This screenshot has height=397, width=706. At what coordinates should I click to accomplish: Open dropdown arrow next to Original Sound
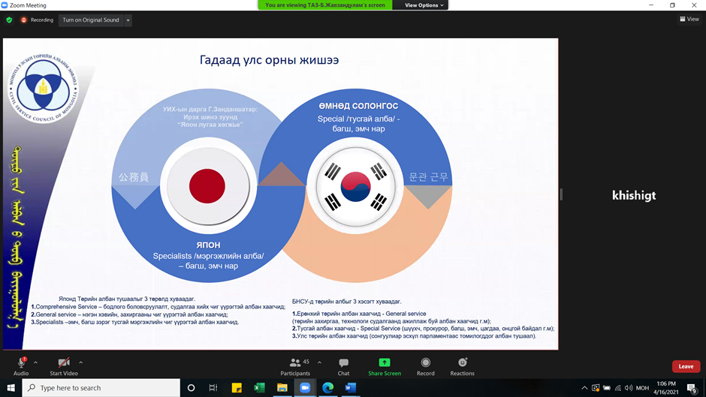click(x=128, y=20)
